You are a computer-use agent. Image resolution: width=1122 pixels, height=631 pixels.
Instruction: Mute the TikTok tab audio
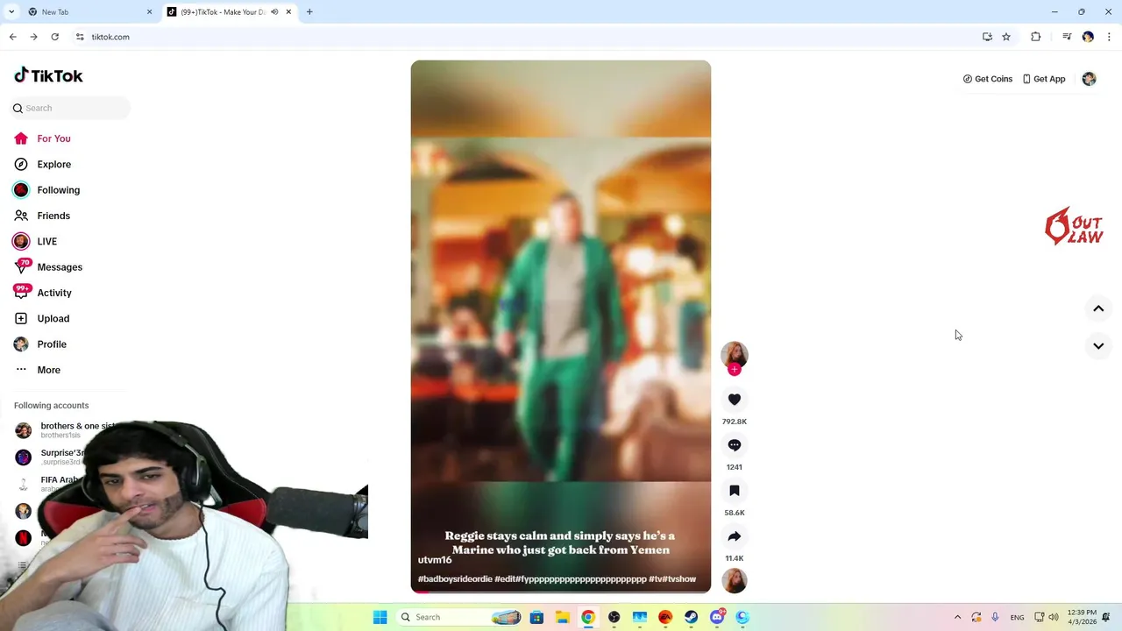click(x=274, y=12)
